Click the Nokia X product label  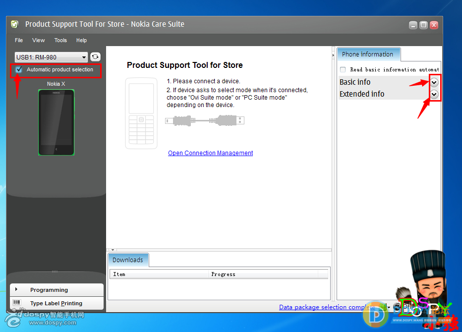[x=56, y=84]
